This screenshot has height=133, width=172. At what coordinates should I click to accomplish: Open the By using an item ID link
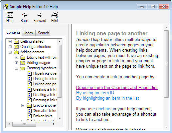coord(95,93)
